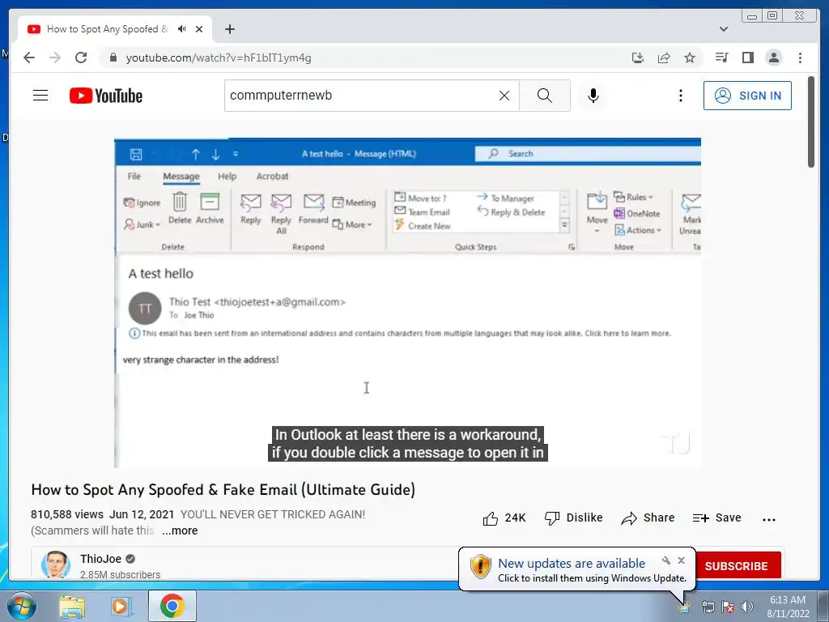Switch to Chrome taskbar button

172,606
